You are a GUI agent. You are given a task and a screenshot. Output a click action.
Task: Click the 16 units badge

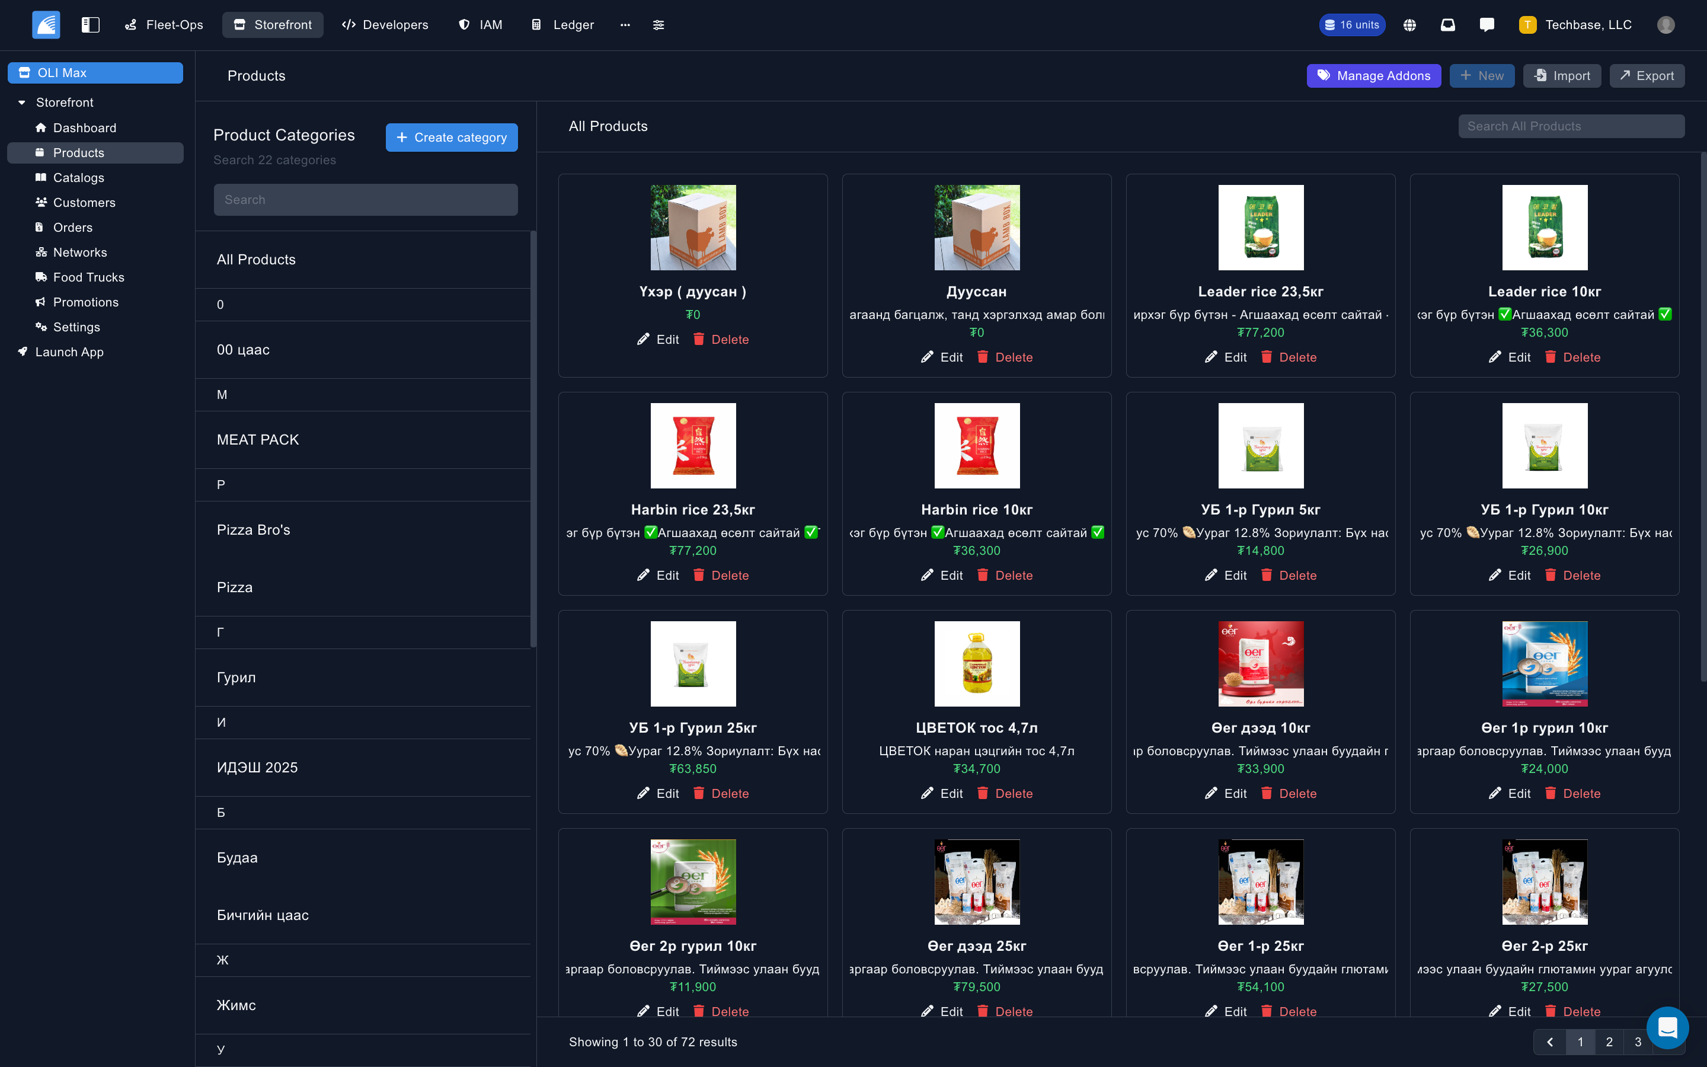(x=1352, y=25)
